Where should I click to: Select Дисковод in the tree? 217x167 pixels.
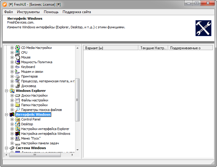click(x=29, y=86)
